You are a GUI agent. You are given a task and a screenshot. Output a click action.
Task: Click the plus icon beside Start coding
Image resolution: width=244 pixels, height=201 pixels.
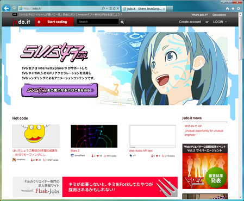[39, 22]
